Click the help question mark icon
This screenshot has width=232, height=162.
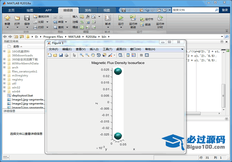(165, 10)
